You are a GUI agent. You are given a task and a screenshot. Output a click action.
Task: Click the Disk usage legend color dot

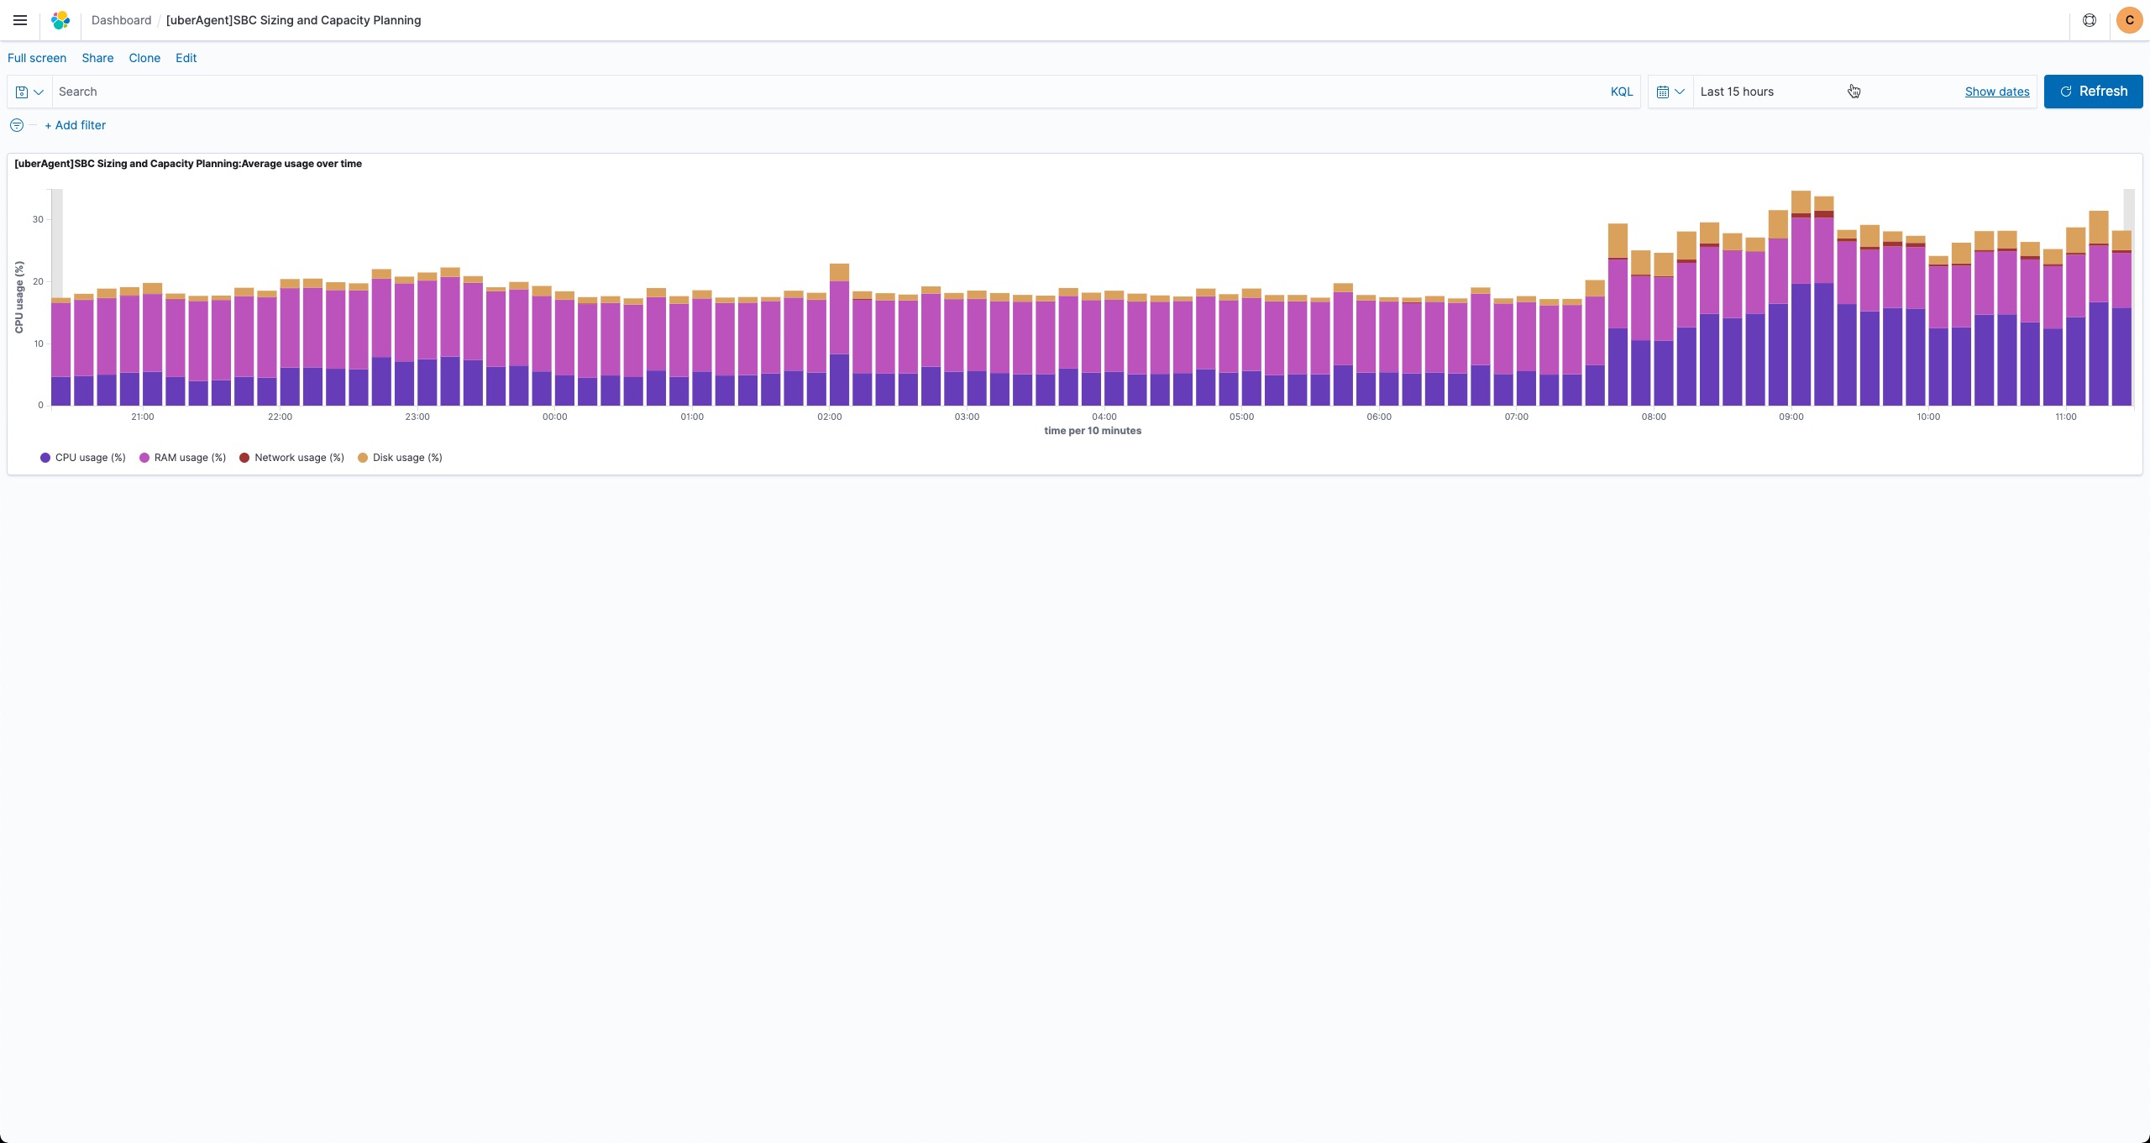(363, 458)
